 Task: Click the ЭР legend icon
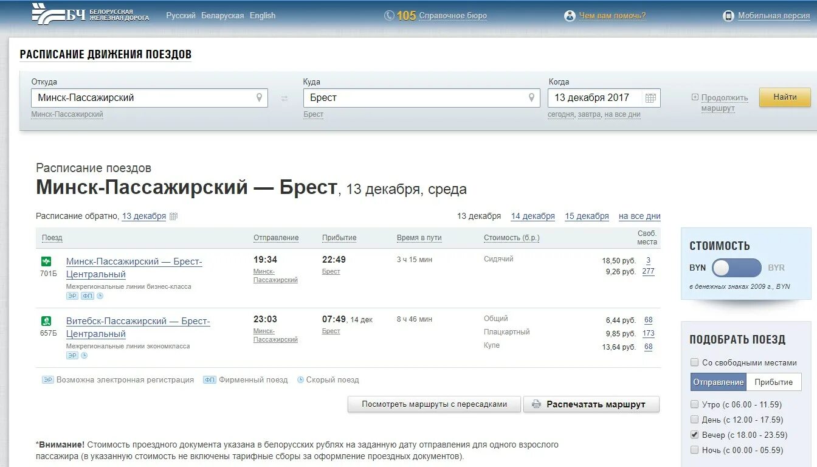[48, 380]
